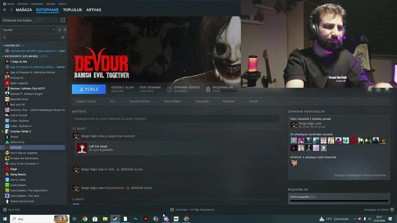
Task: Open downloads status icon
Action: 172,210
